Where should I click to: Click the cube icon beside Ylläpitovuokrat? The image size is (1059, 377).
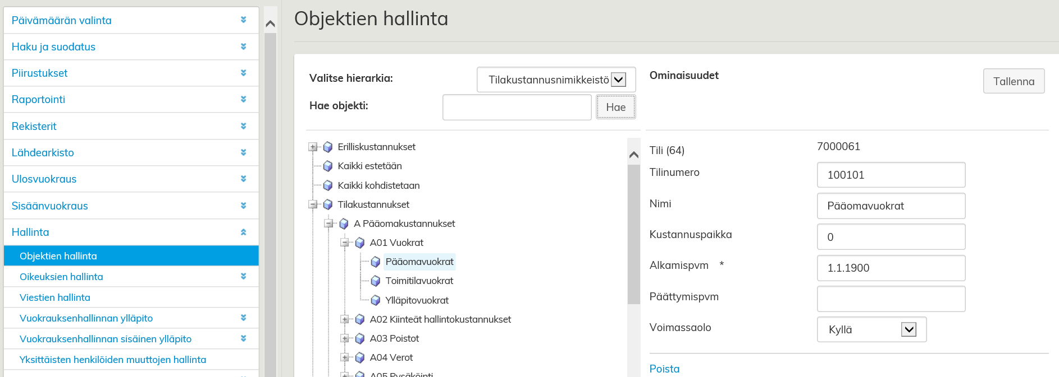376,301
